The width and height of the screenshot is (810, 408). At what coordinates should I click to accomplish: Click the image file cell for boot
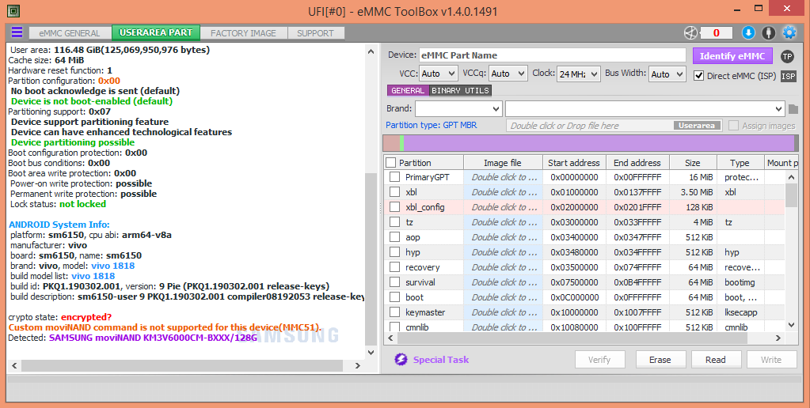point(503,297)
